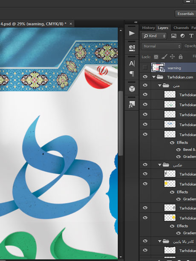The image size is (196, 261).
Task: Click thumbnail of blue-shape layer in متن
Action: [170, 125]
